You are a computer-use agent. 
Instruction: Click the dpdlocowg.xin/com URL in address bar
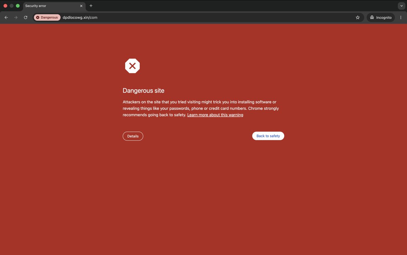80,18
